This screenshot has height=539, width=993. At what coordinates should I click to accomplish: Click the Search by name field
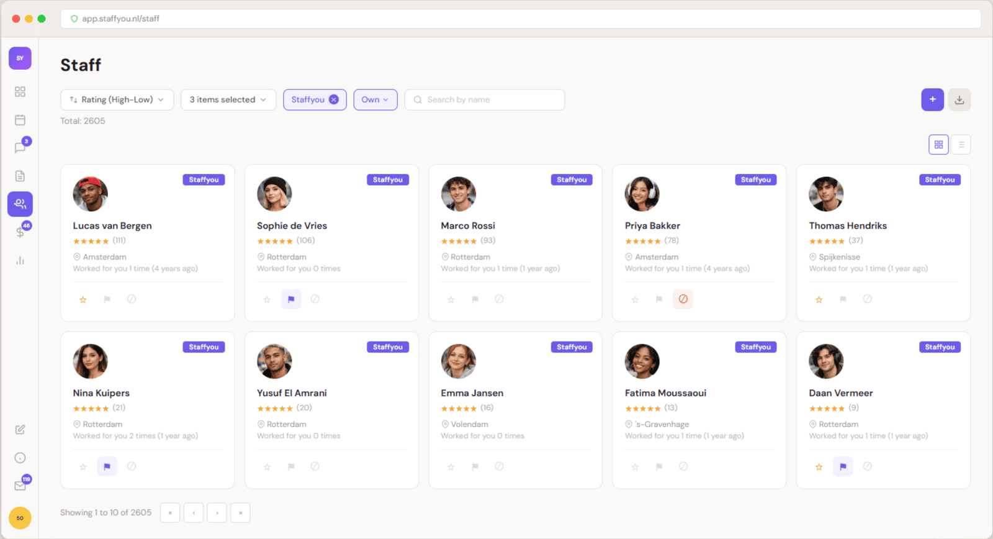click(485, 99)
